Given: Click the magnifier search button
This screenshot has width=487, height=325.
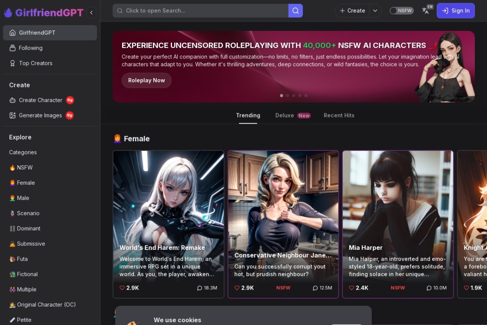Looking at the screenshot, I should pyautogui.click(x=295, y=11).
